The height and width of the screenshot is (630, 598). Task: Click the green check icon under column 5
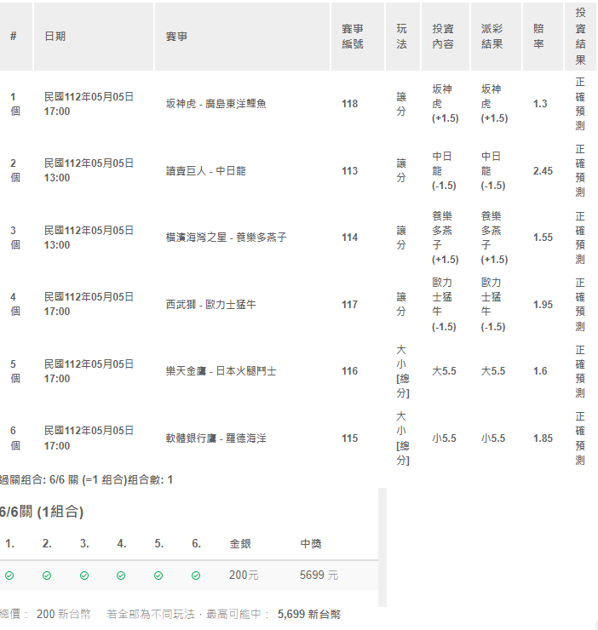[158, 576]
